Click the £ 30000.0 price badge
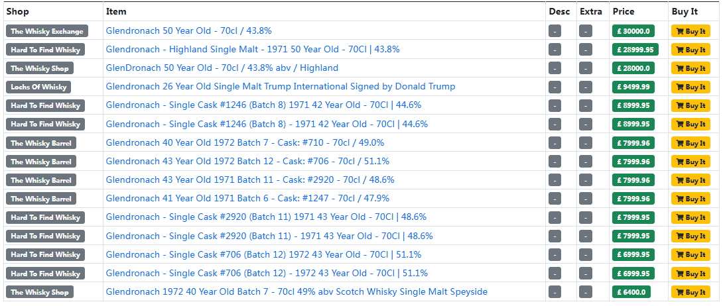The width and height of the screenshot is (723, 306). pyautogui.click(x=633, y=31)
